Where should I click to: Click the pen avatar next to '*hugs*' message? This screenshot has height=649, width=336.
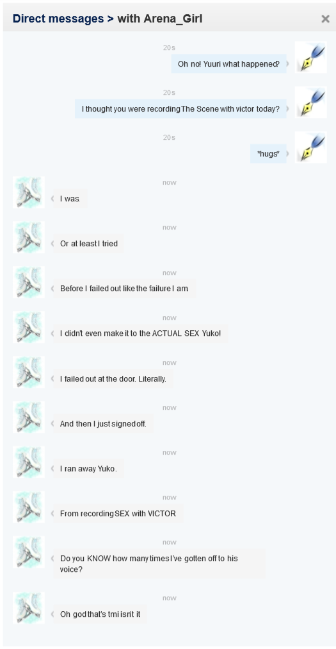[311, 147]
